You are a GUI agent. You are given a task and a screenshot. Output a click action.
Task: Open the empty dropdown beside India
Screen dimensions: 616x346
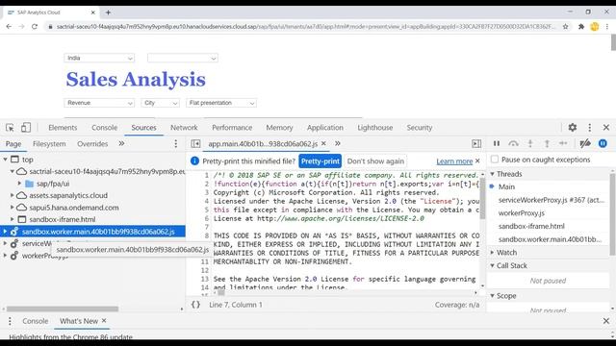[183, 58]
